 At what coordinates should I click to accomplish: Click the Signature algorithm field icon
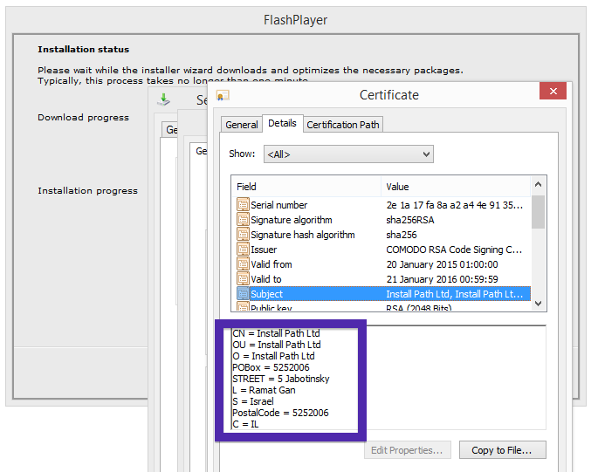click(x=243, y=220)
